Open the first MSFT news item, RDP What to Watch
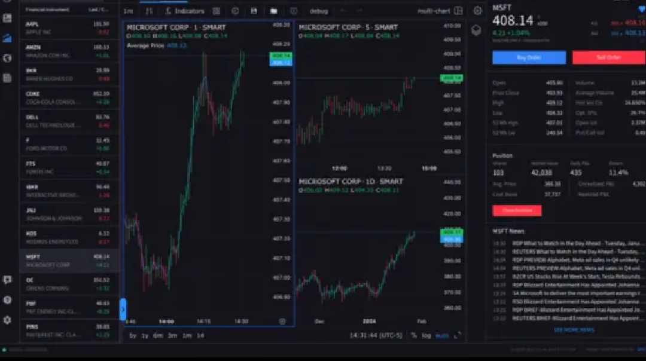The width and height of the screenshot is (646, 361). coord(569,243)
